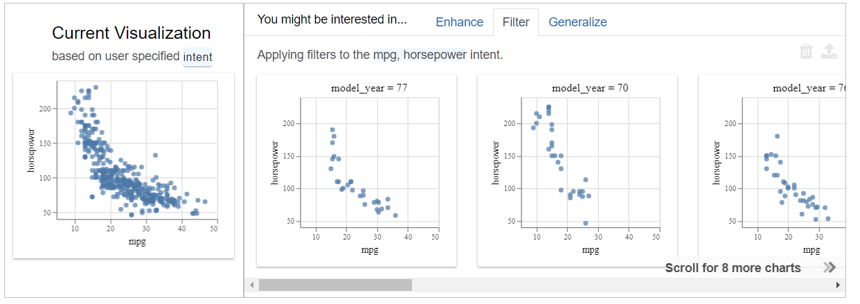Click the highlighted intent link

coord(197,57)
